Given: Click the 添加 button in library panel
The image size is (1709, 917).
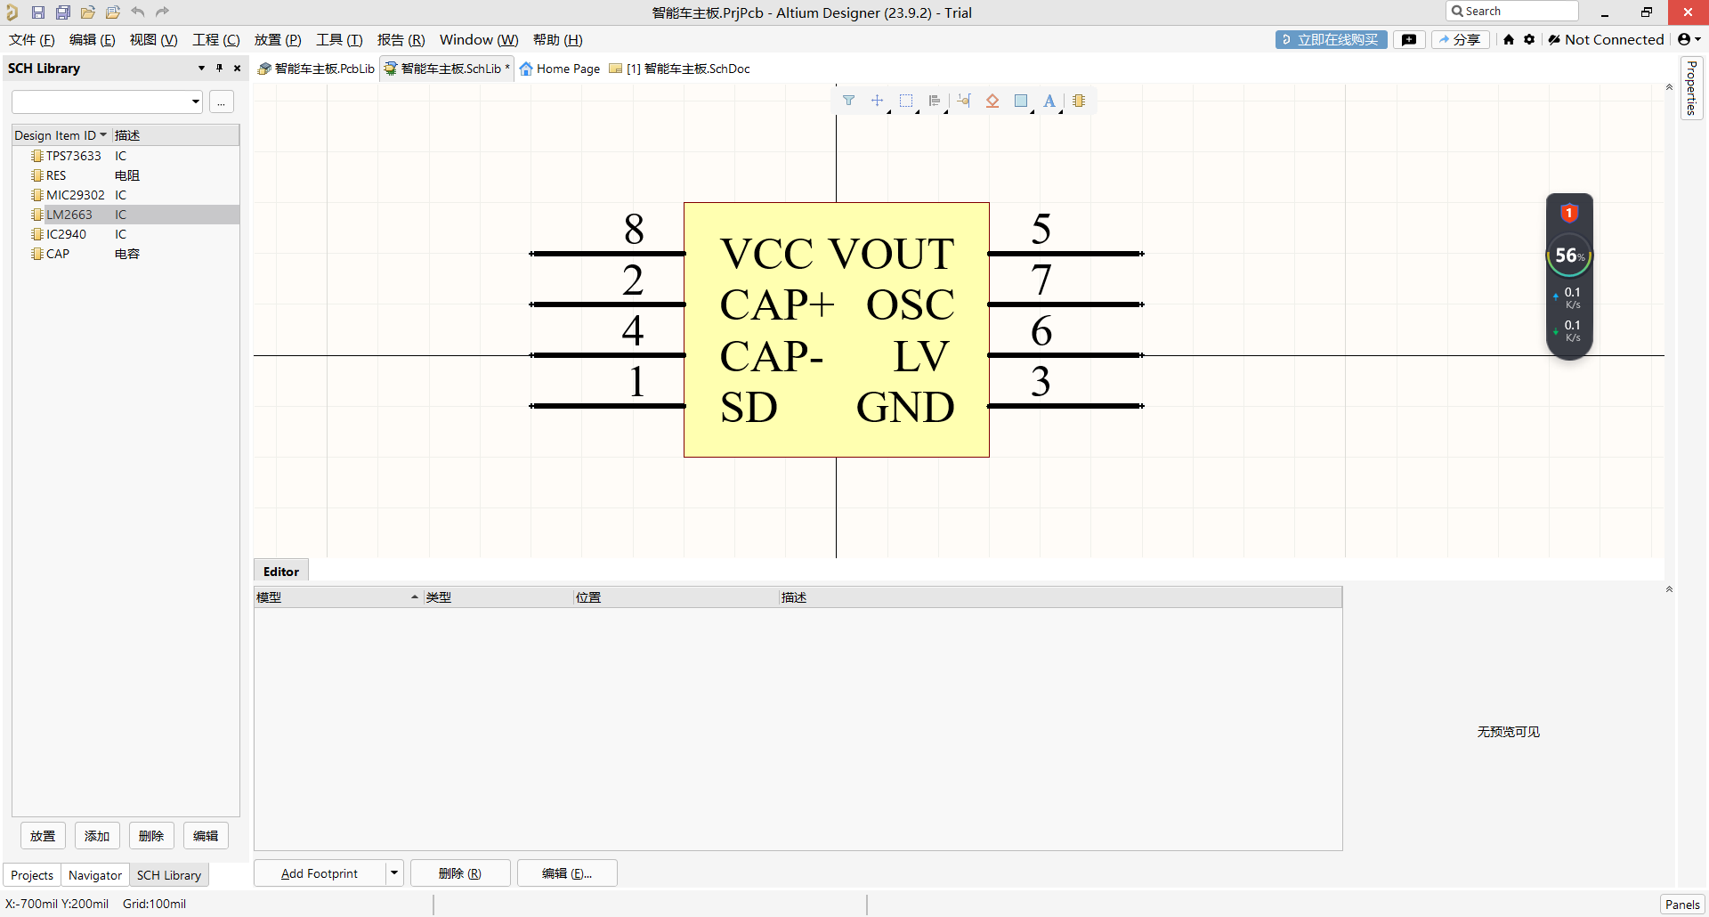Looking at the screenshot, I should point(97,836).
